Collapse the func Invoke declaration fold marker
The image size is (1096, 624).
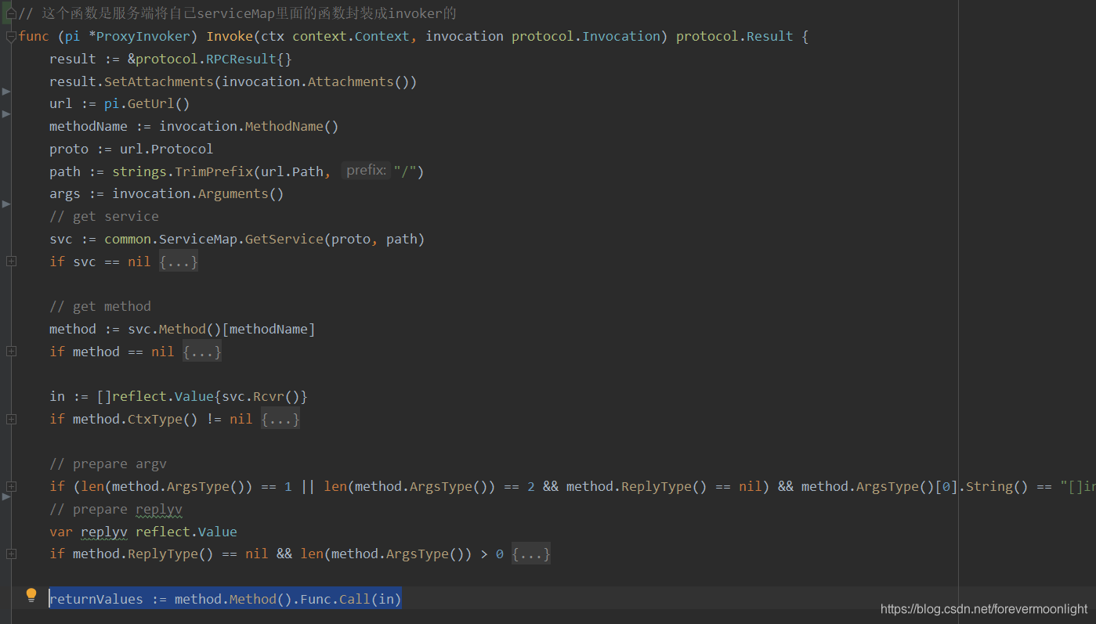(10, 37)
